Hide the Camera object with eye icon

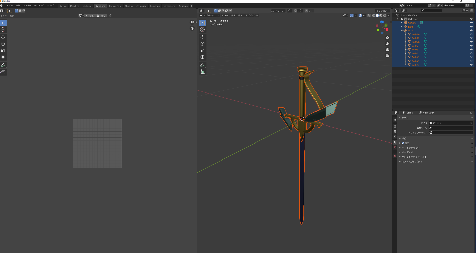(471, 23)
